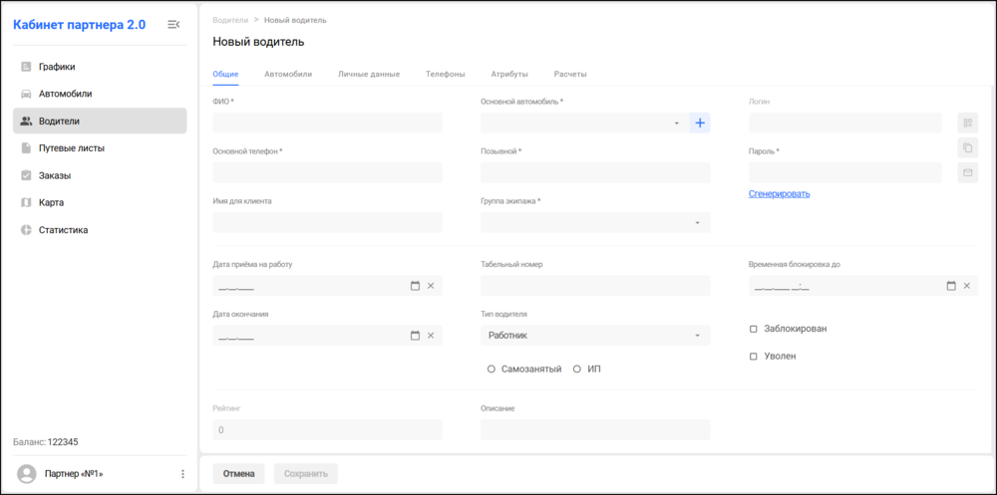Add a new car with the plus icon
This screenshot has height=495, width=997.
tap(700, 123)
